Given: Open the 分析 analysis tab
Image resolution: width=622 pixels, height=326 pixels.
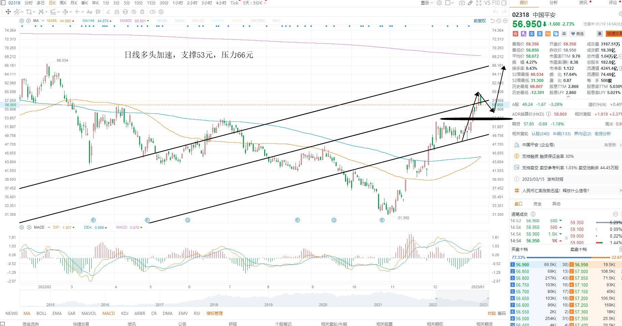Looking at the screenshot, I should (554, 3).
